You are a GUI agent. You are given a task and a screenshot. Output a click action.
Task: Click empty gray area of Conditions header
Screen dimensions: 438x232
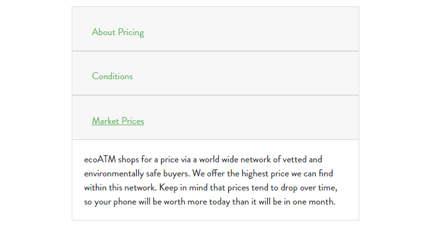point(246,73)
